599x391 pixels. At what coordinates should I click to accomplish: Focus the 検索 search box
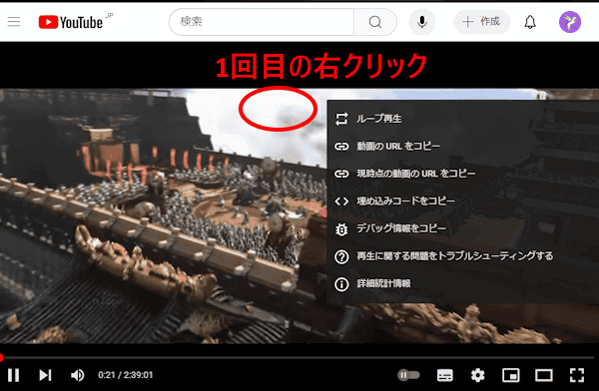(262, 22)
